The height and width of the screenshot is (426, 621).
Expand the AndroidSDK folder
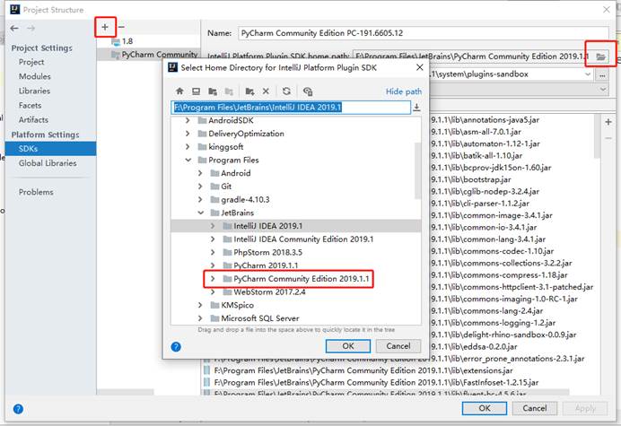(188, 120)
